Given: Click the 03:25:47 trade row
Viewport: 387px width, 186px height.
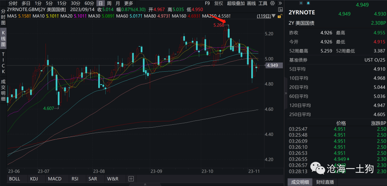Looking at the screenshot, I should click(338, 129).
